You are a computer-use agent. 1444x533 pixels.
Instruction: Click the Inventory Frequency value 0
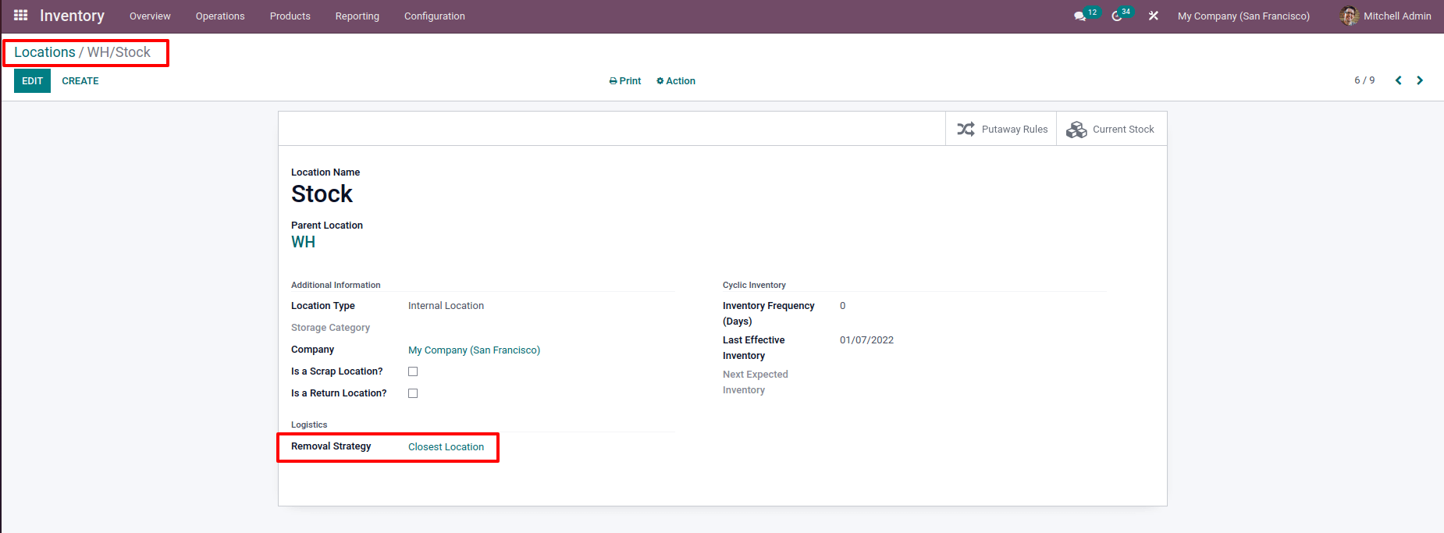(x=842, y=306)
